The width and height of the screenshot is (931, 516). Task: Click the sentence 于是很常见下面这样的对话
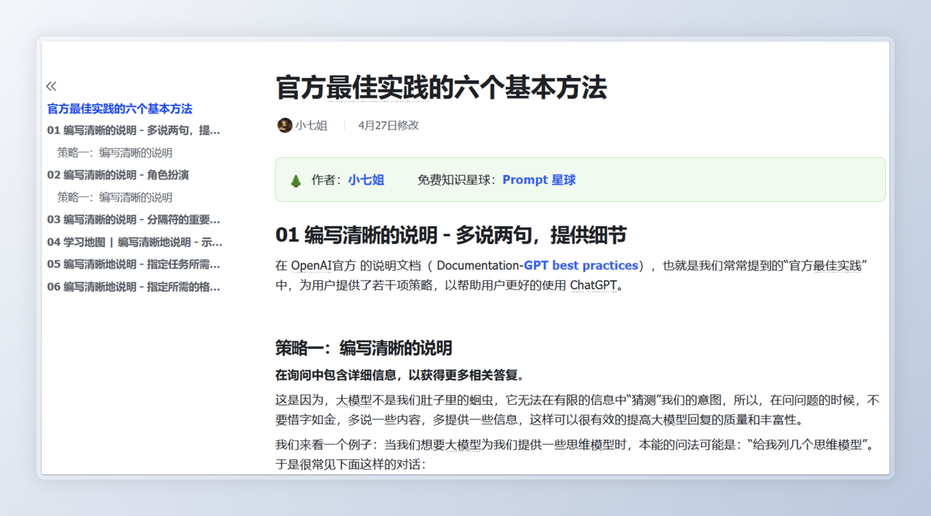coord(351,464)
